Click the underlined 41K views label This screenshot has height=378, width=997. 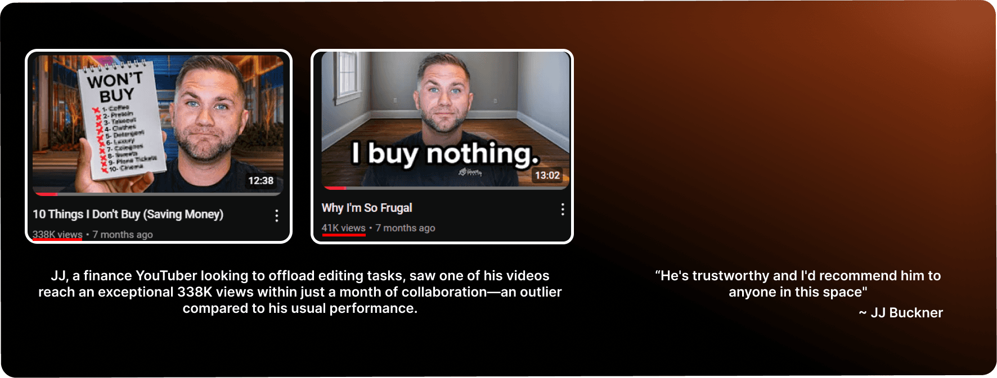[343, 228]
